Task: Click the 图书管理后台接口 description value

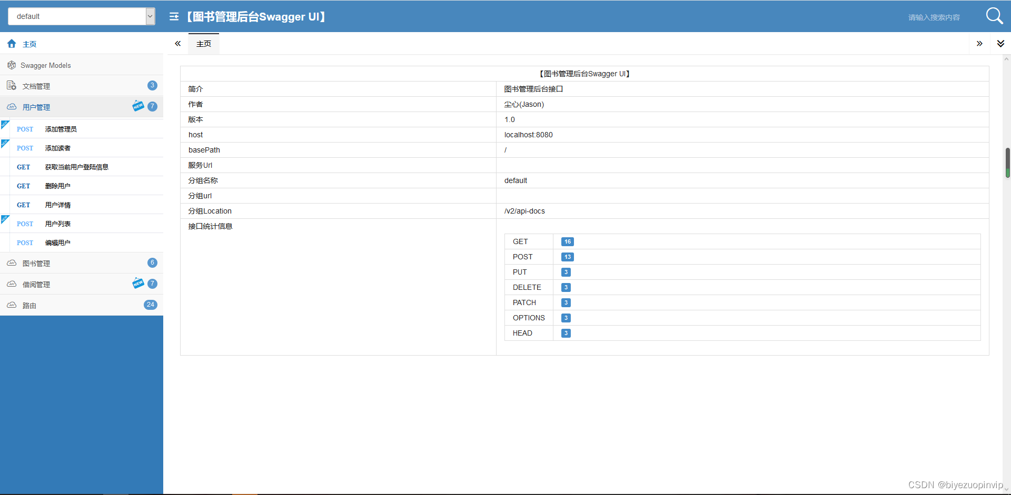Action: (533, 89)
